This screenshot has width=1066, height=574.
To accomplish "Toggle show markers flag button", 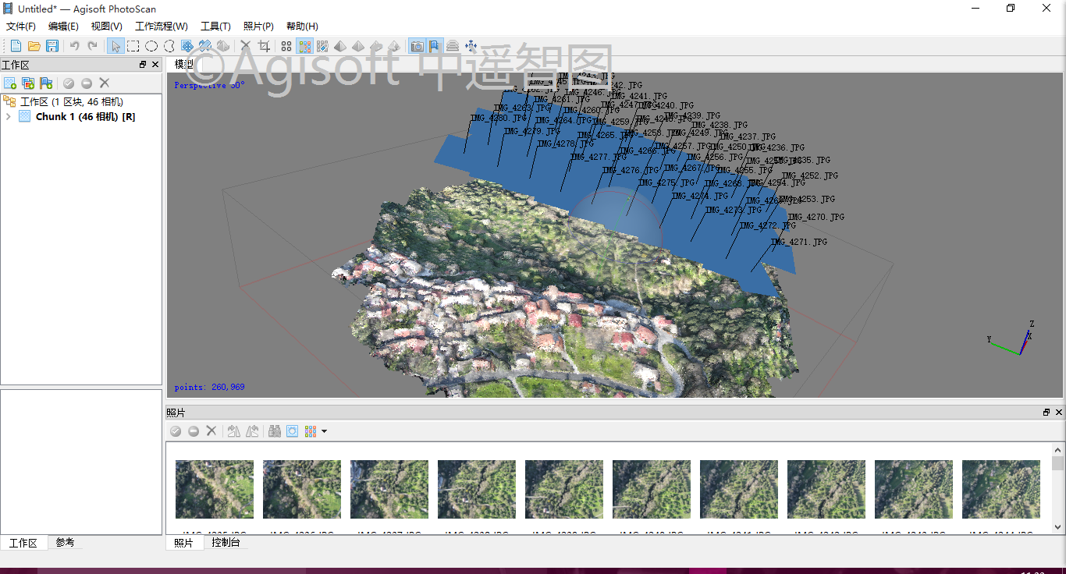I will (x=435, y=46).
